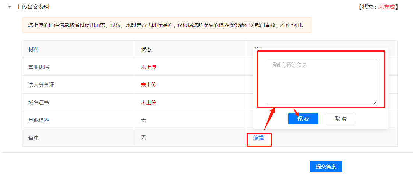
Task: Select the 备注 material cell
Action: pyautogui.click(x=78, y=138)
